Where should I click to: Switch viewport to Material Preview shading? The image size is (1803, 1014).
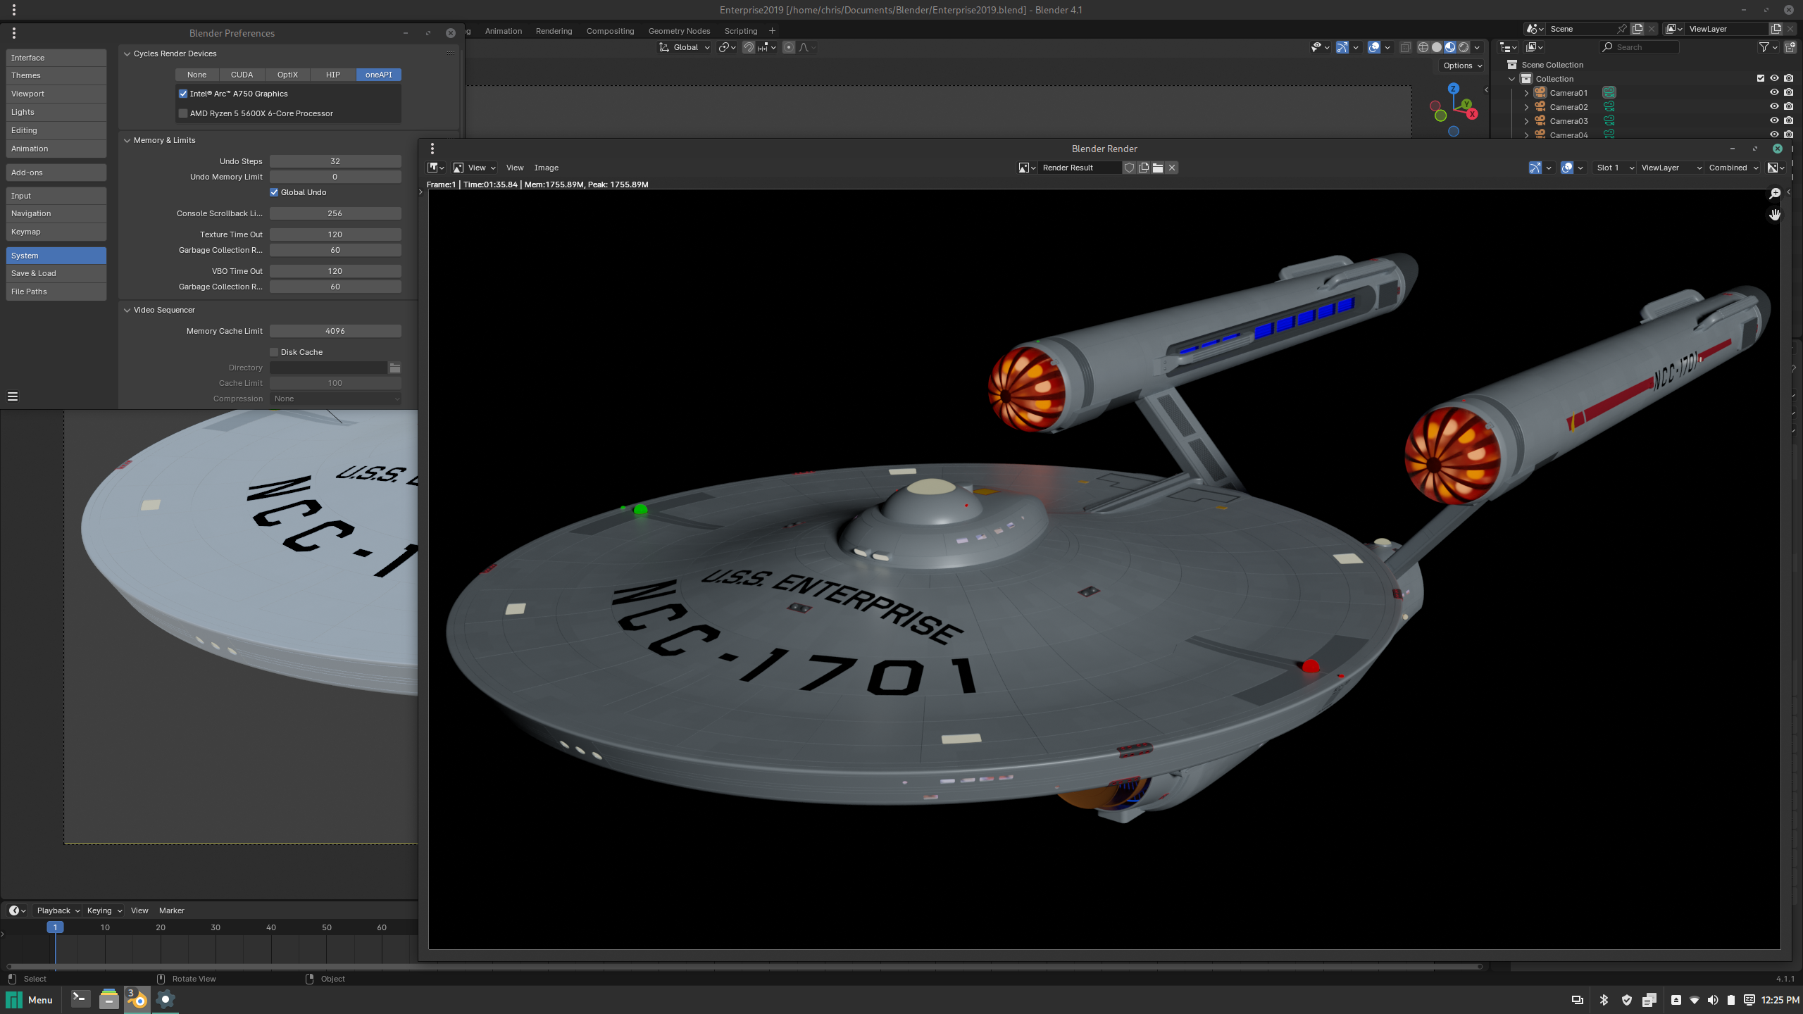[x=1449, y=47]
